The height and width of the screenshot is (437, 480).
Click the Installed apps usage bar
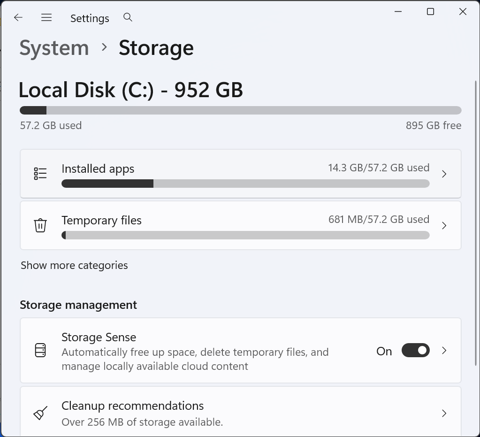pyautogui.click(x=245, y=184)
